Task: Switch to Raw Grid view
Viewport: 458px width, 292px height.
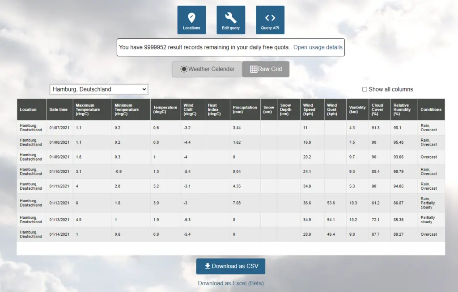Action: tap(266, 69)
